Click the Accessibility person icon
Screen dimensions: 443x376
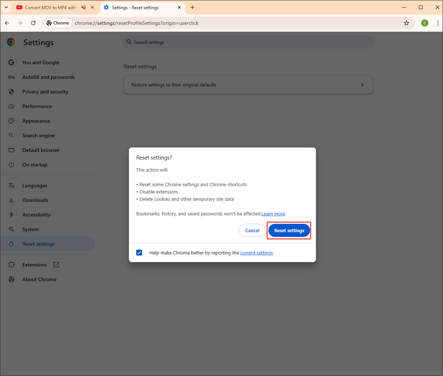tap(11, 215)
